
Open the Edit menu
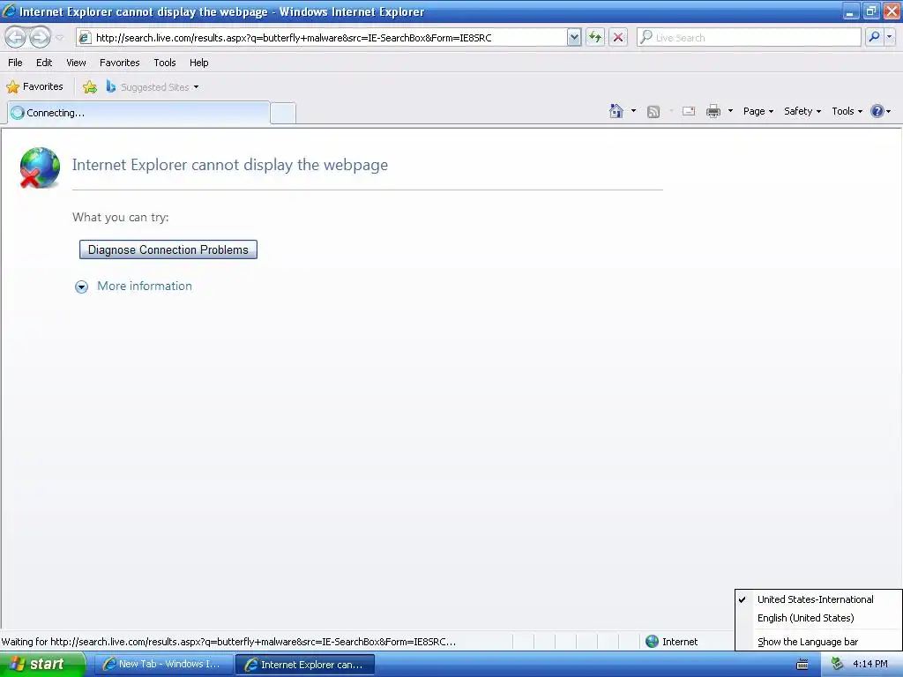pos(44,63)
